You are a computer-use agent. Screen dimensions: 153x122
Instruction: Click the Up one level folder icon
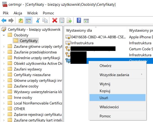point(21,20)
